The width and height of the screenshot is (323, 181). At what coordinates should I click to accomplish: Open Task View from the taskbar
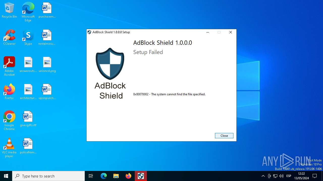(x=91, y=176)
